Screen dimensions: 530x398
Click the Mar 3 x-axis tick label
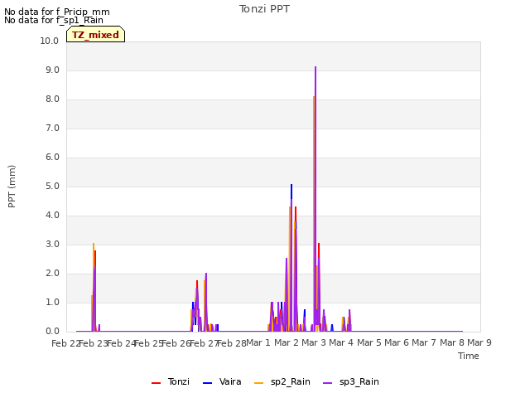click(314, 342)
